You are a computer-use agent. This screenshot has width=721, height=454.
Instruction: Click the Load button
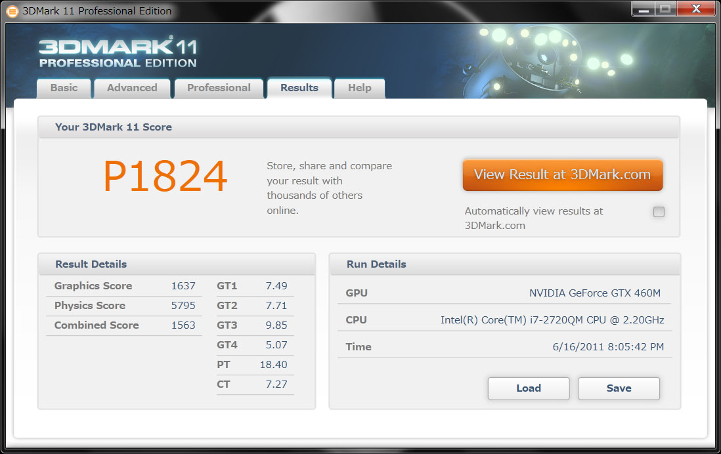(529, 388)
